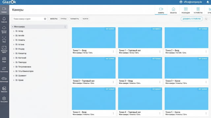Click the office@company.kz account label
Screen dimensions: 211x118
[193, 2]
